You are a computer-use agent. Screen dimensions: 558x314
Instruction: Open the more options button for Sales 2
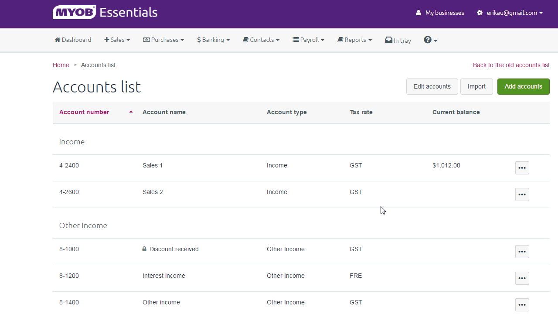522,195
